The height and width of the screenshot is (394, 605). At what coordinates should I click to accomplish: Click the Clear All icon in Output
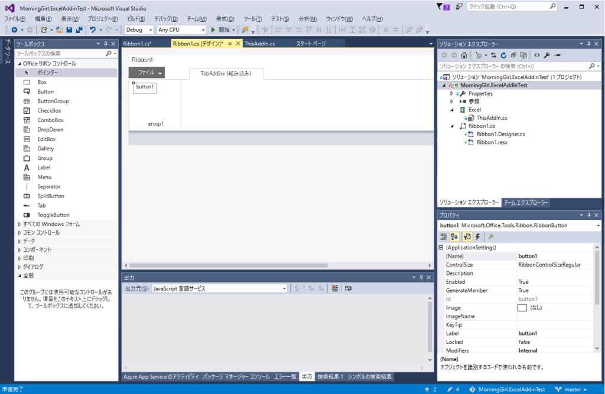(334, 288)
